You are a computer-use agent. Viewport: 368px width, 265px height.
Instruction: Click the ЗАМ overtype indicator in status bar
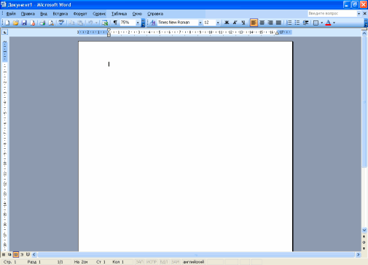coord(175,262)
